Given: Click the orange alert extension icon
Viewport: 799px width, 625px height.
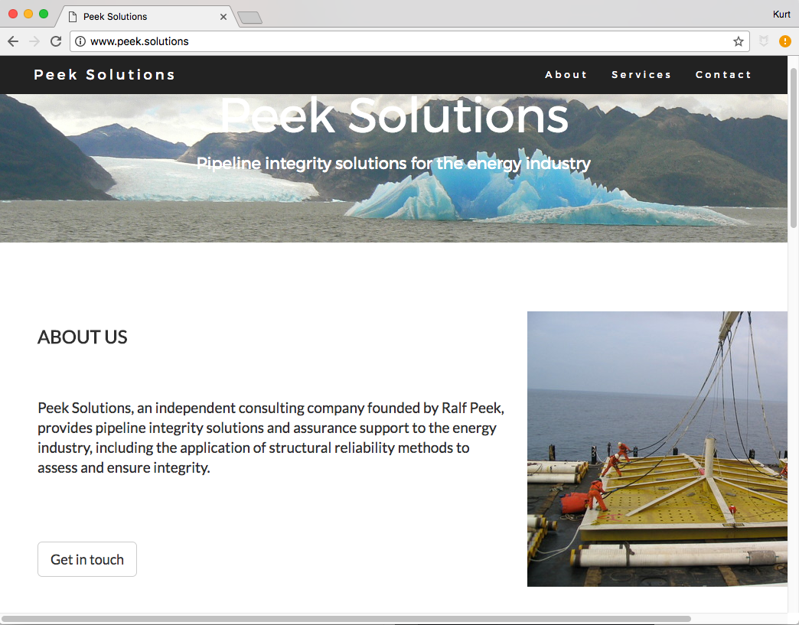Looking at the screenshot, I should [x=784, y=41].
